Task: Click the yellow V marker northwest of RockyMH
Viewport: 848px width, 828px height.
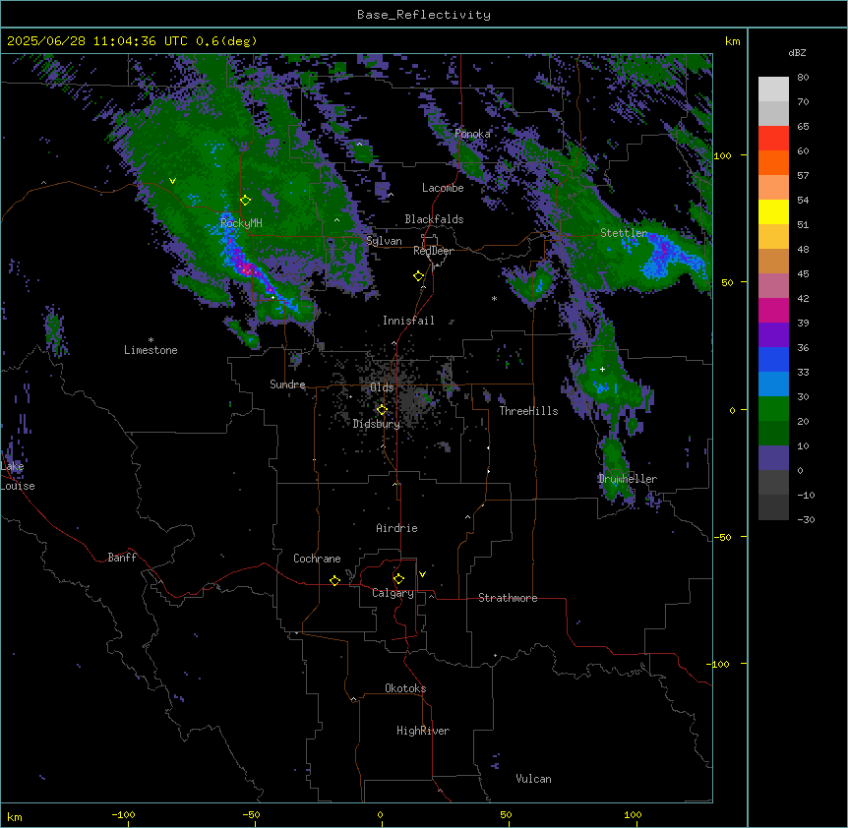Action: coord(172,181)
